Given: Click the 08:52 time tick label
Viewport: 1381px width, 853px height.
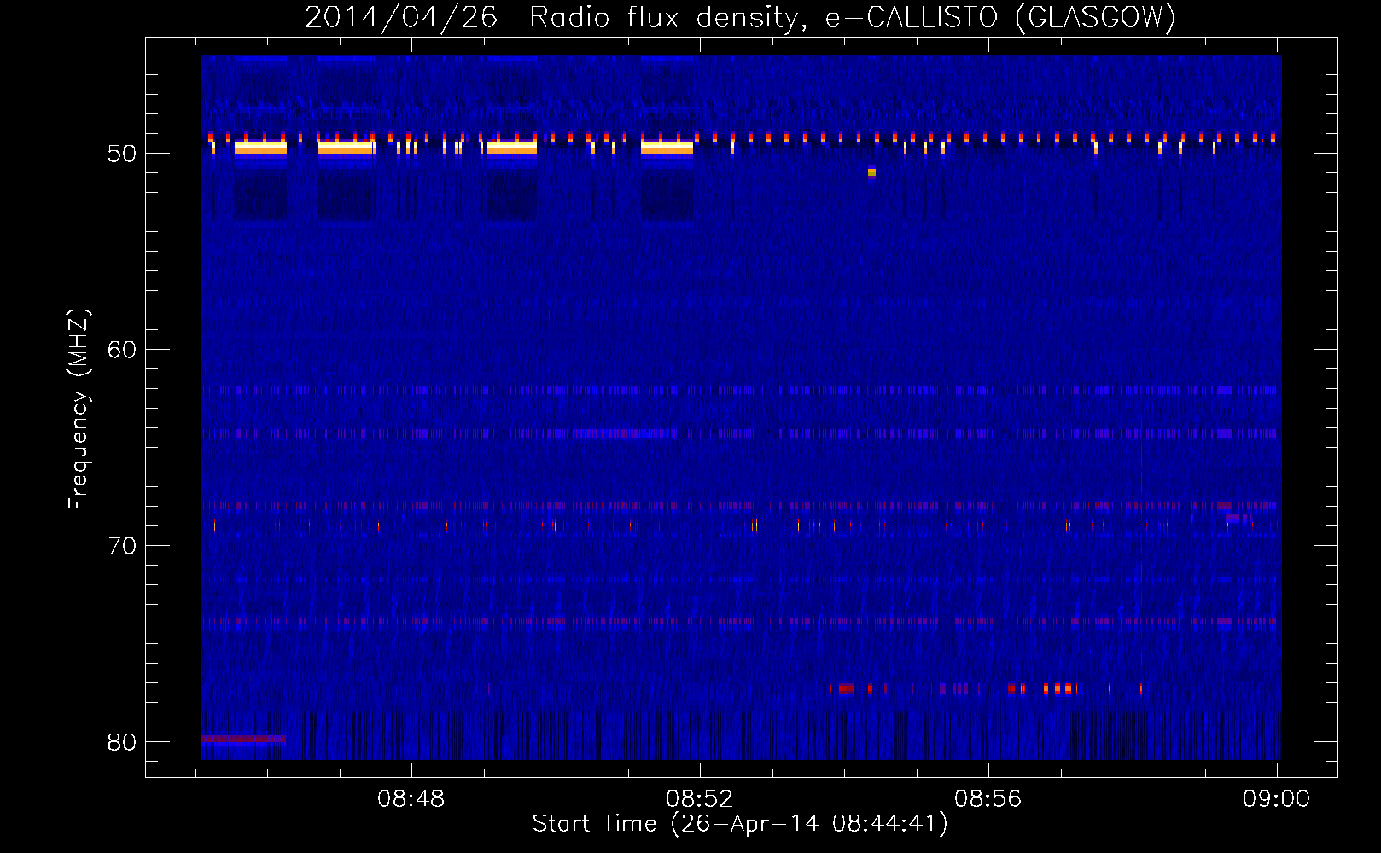Looking at the screenshot, I should coord(700,799).
